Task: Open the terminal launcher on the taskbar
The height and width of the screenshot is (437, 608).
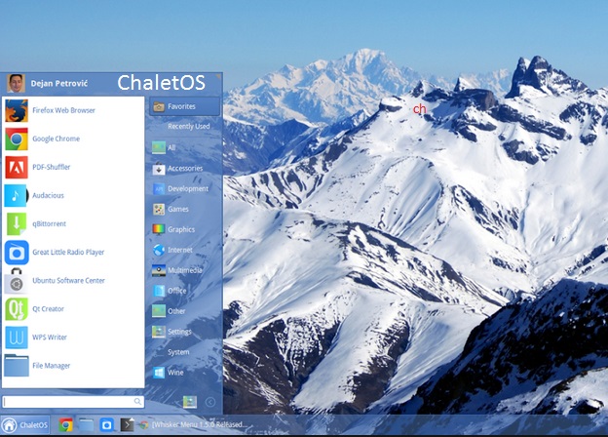Action: click(x=127, y=425)
